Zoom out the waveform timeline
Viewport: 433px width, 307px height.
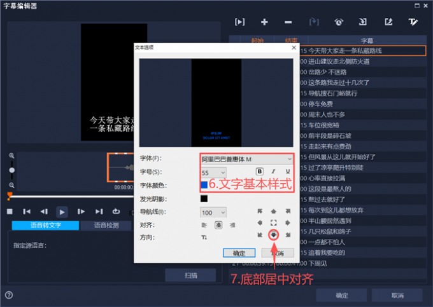[x=11, y=185]
